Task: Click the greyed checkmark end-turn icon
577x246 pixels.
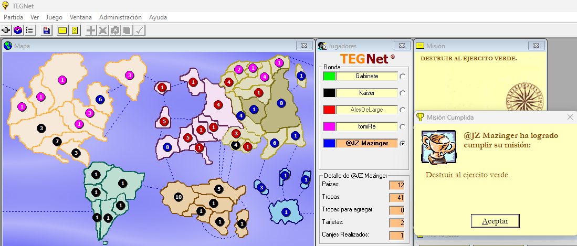Action: pyautogui.click(x=139, y=30)
